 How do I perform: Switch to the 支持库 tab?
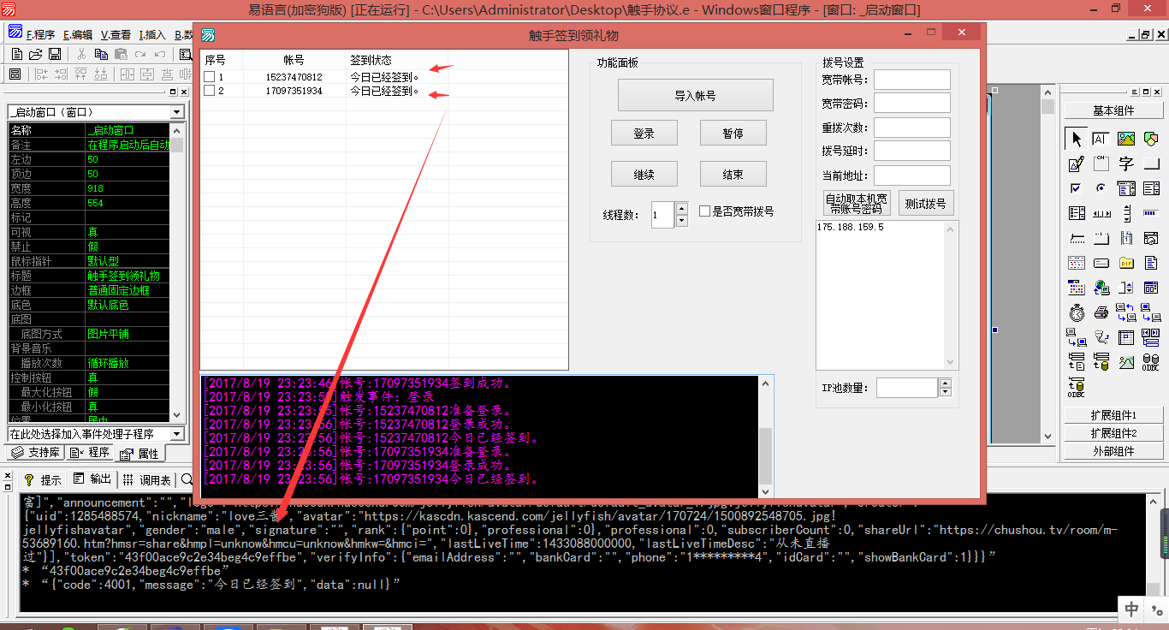coord(36,452)
